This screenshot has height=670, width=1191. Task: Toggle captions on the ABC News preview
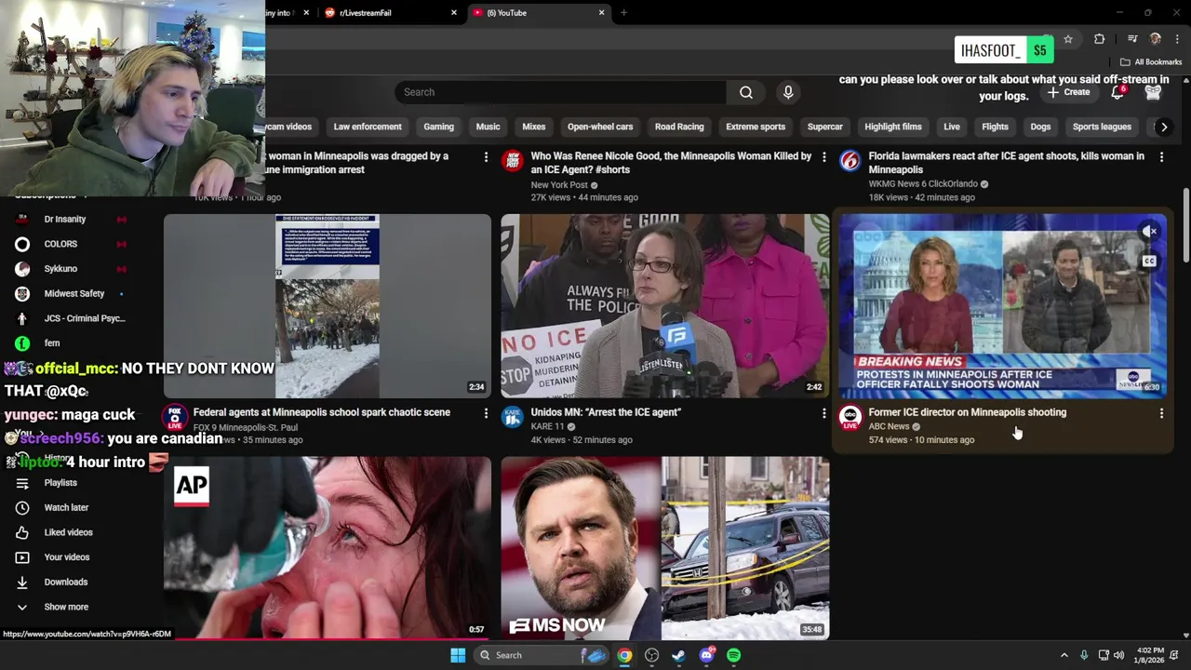pos(1149,261)
